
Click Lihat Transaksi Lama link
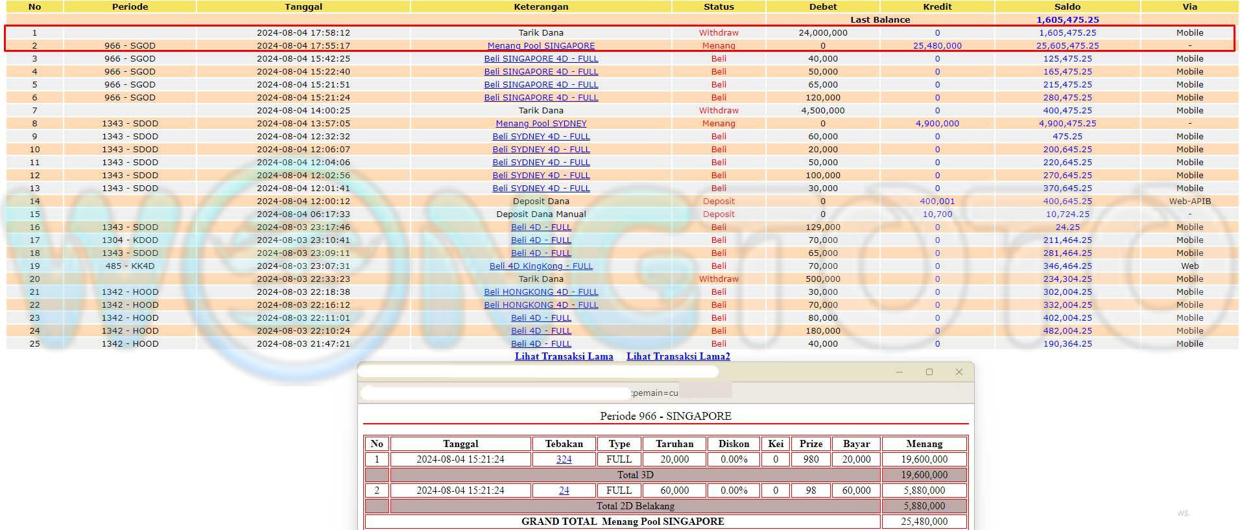(564, 356)
